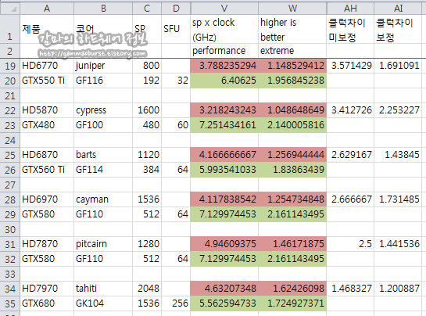Click green cell 1.83863439

coord(292,170)
